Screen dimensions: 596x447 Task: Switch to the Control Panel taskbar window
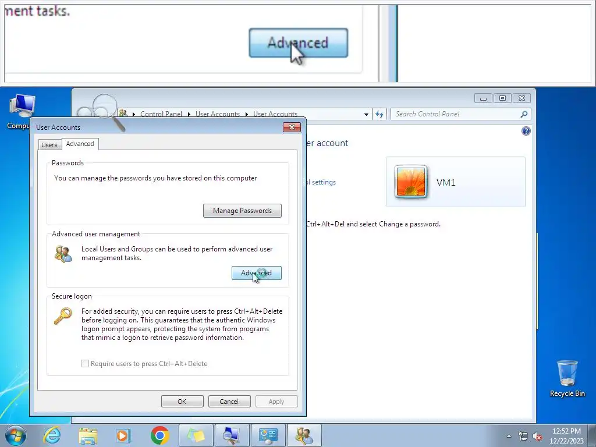268,435
